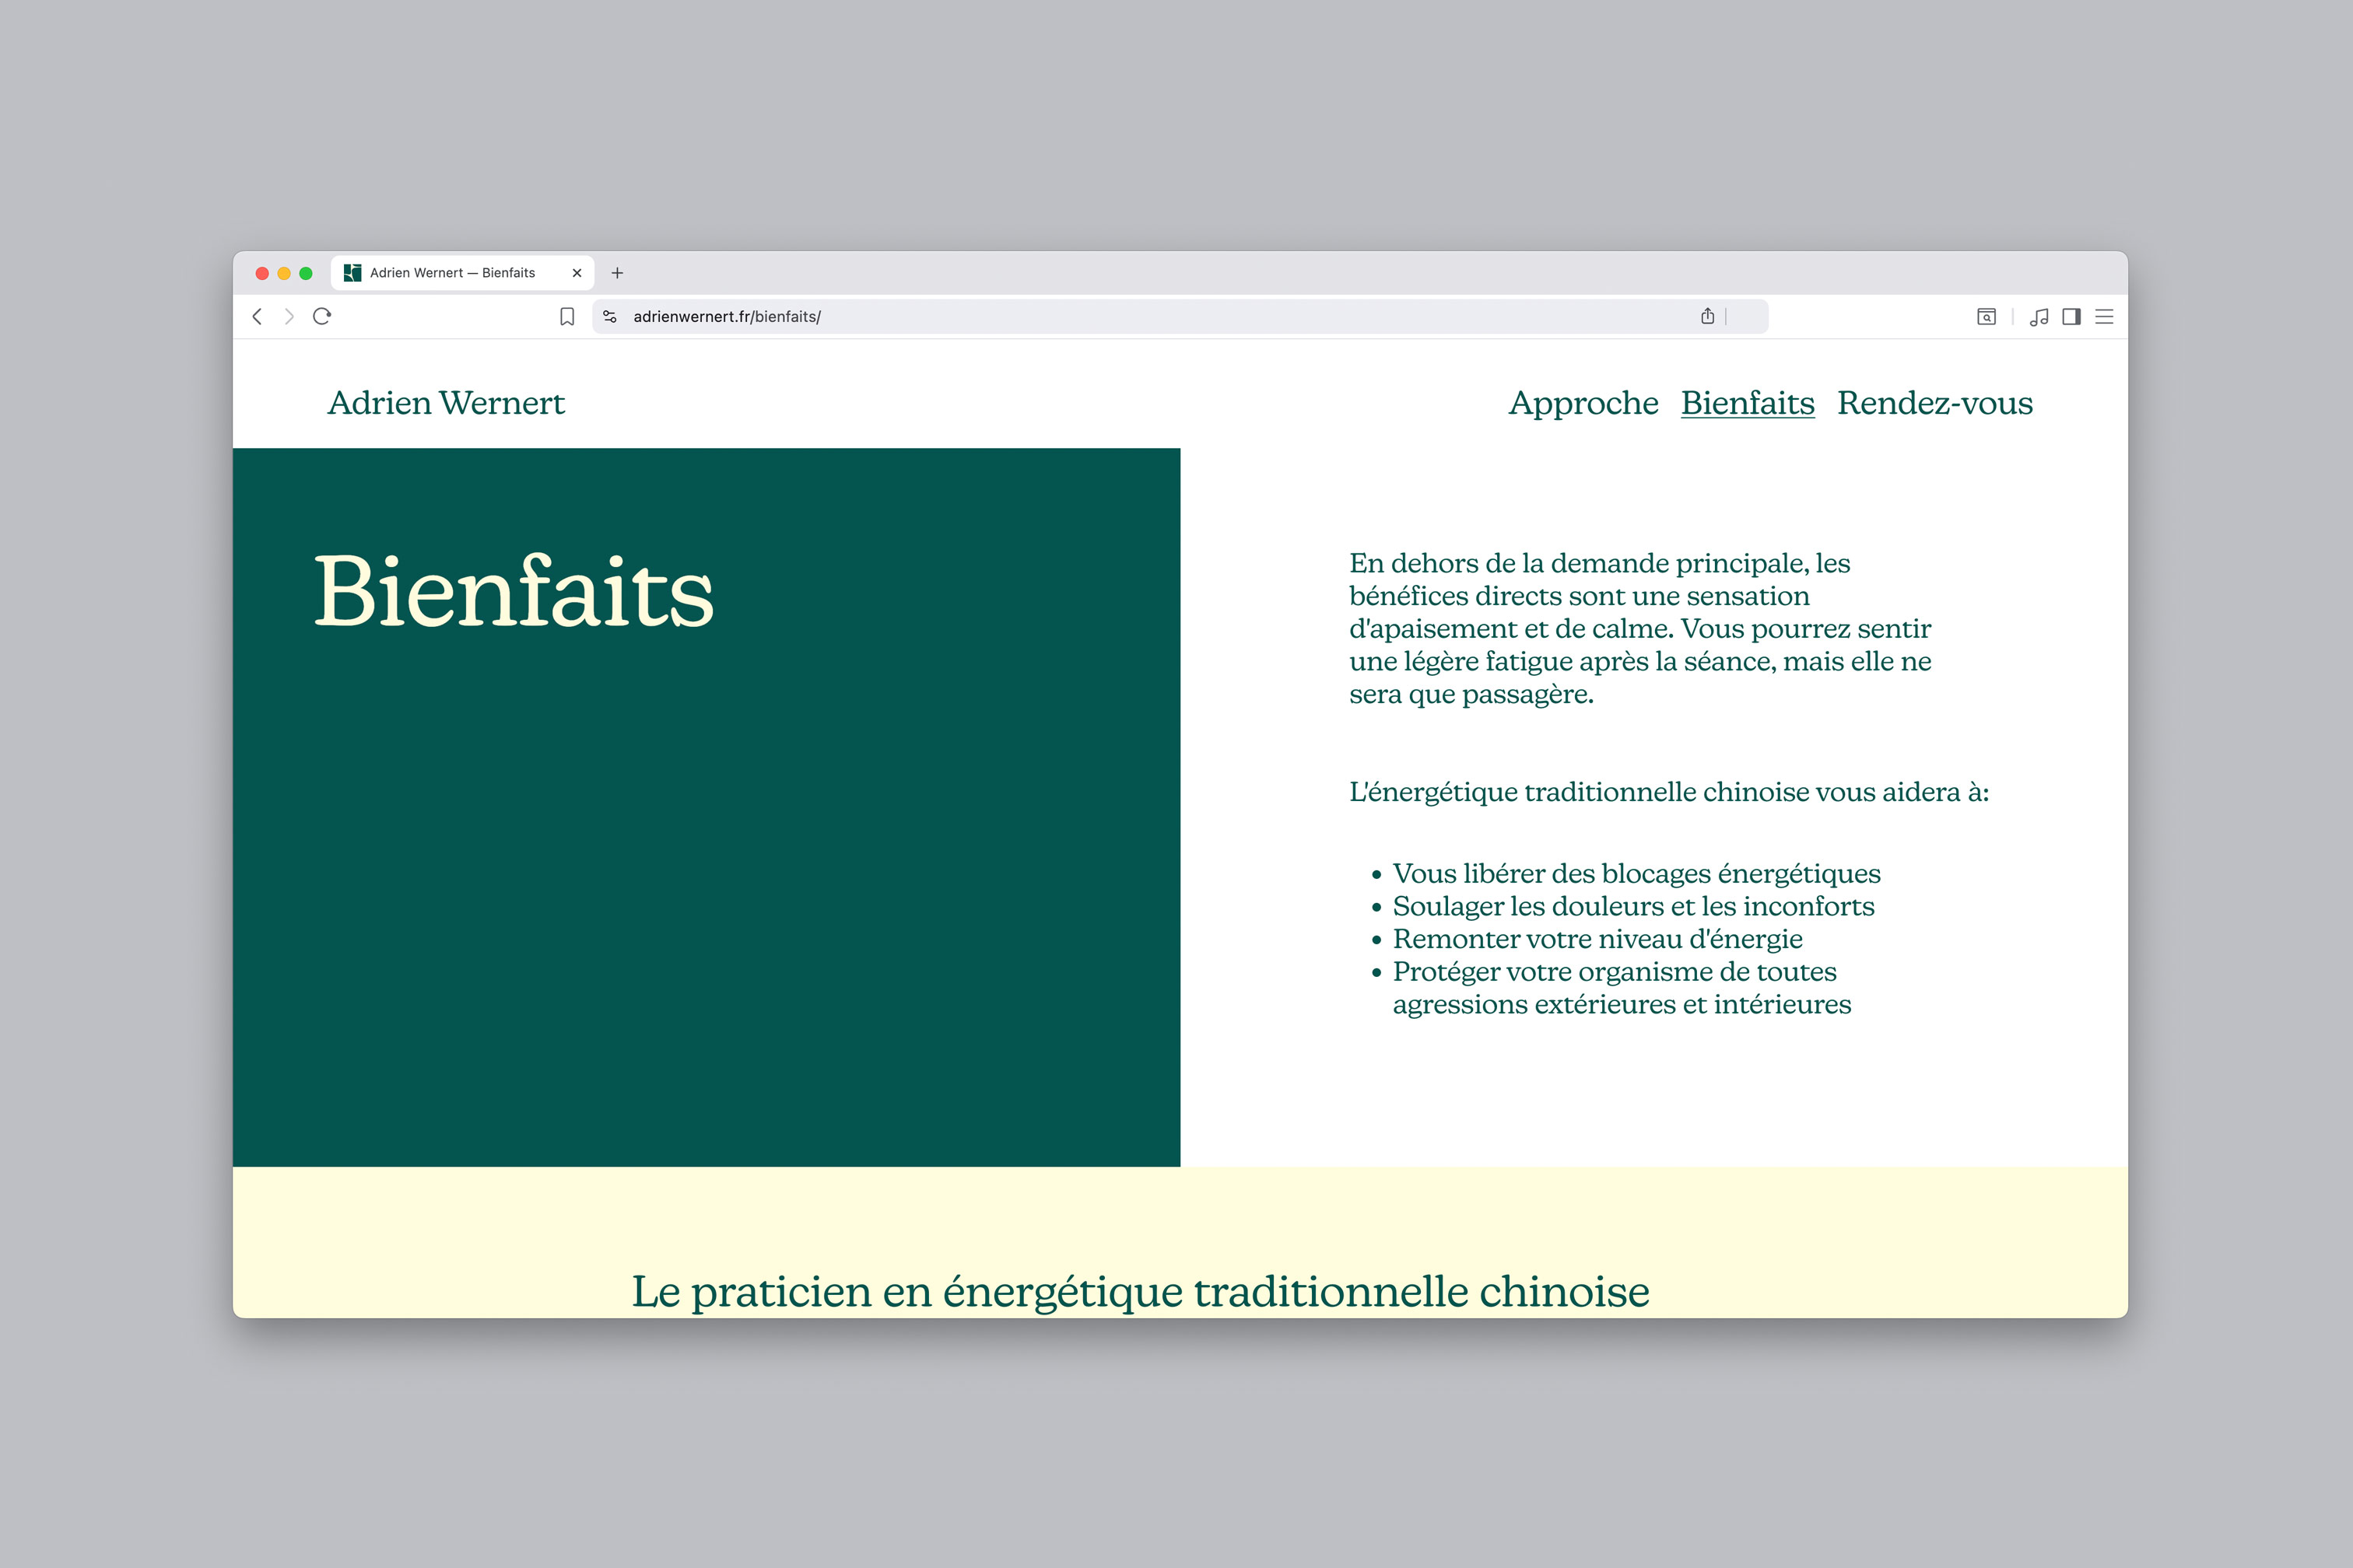This screenshot has height=1568, width=2353.
Task: Click the green window fullscreen button
Action: [x=306, y=273]
